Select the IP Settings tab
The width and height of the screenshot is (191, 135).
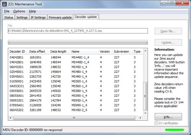[x=38, y=17]
